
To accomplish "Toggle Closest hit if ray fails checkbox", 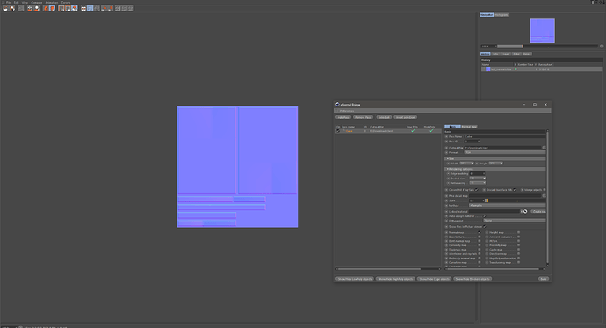I will tap(477, 190).
